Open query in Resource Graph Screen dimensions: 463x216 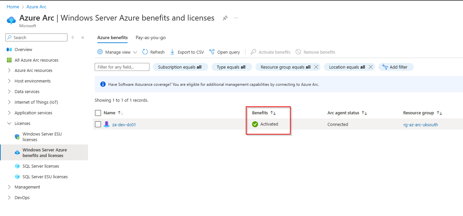tap(225, 52)
